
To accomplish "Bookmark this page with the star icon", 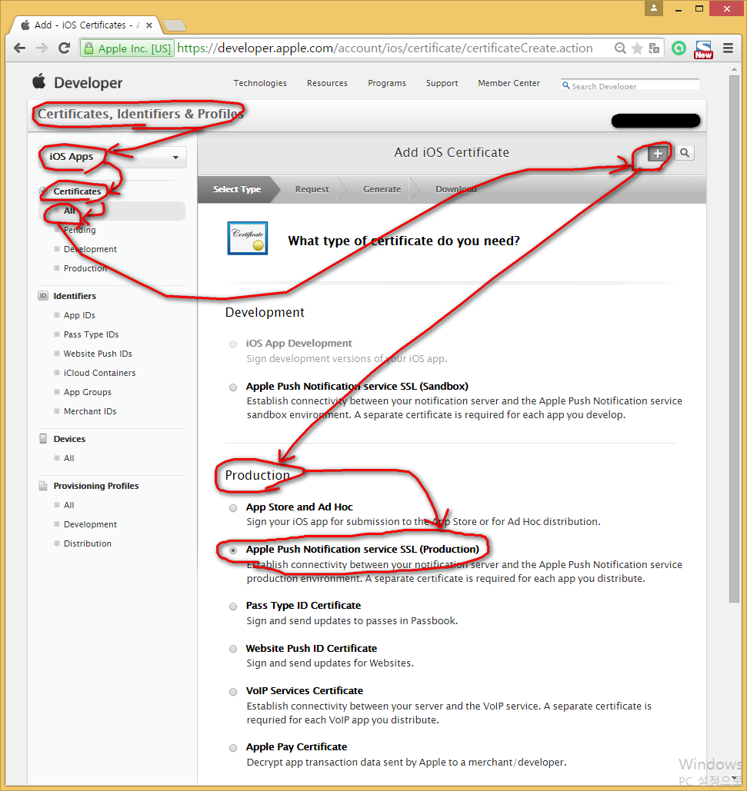I will (x=638, y=48).
